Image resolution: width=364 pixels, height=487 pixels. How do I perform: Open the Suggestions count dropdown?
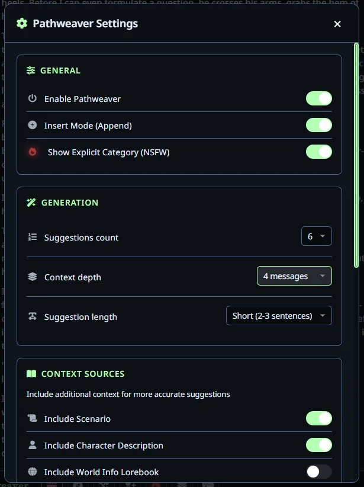pos(316,236)
